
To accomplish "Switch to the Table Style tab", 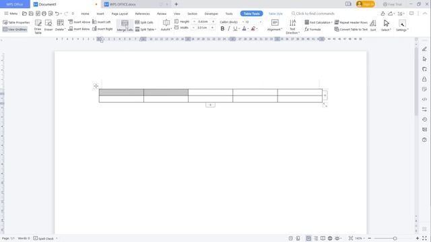I will tap(275, 13).
